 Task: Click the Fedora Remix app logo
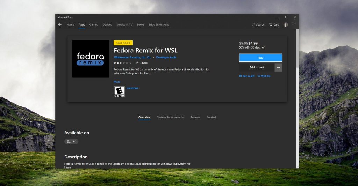click(x=91, y=59)
